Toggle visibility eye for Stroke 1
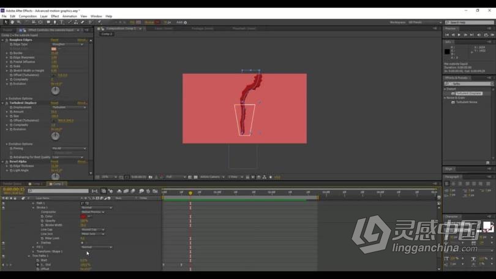The width and height of the screenshot is (496, 279). (x=3, y=208)
